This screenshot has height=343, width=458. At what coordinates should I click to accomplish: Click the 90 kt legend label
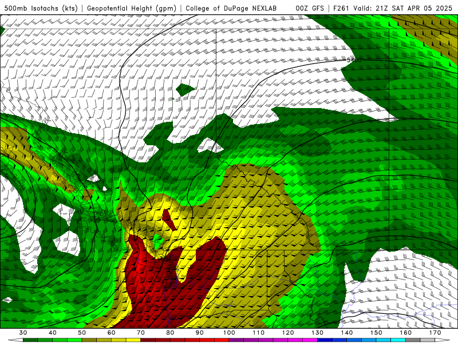(x=200, y=333)
